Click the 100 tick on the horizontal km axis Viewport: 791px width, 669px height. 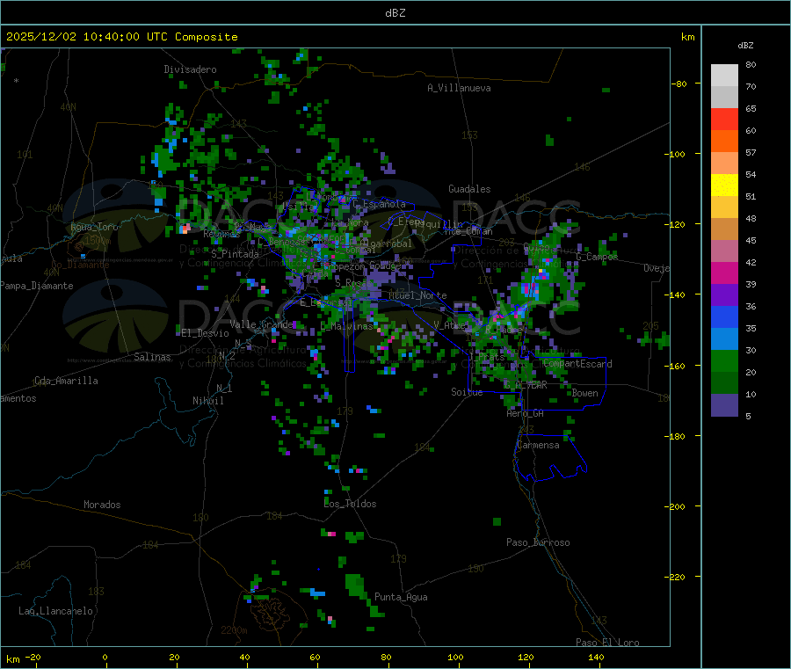coord(455,657)
